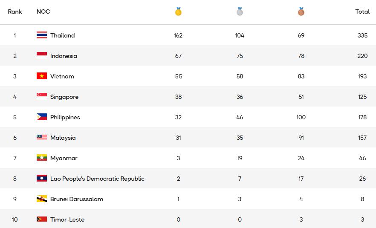Click the Timor-Leste flag icon

[42, 219]
